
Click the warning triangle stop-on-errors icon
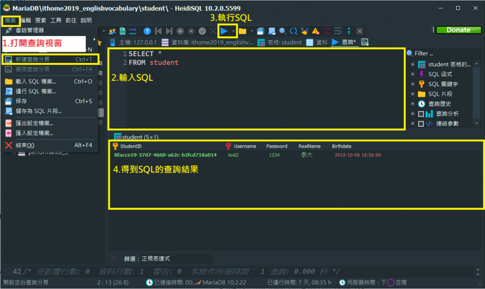coord(315,31)
